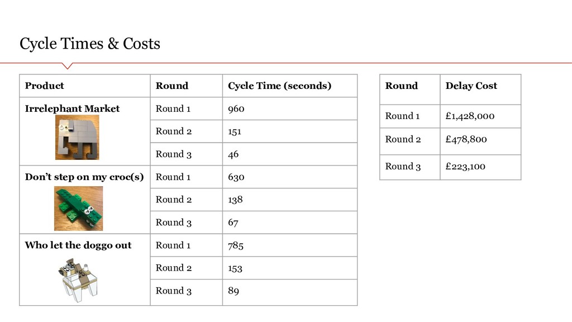Select the cell with value 138

[x=290, y=200]
